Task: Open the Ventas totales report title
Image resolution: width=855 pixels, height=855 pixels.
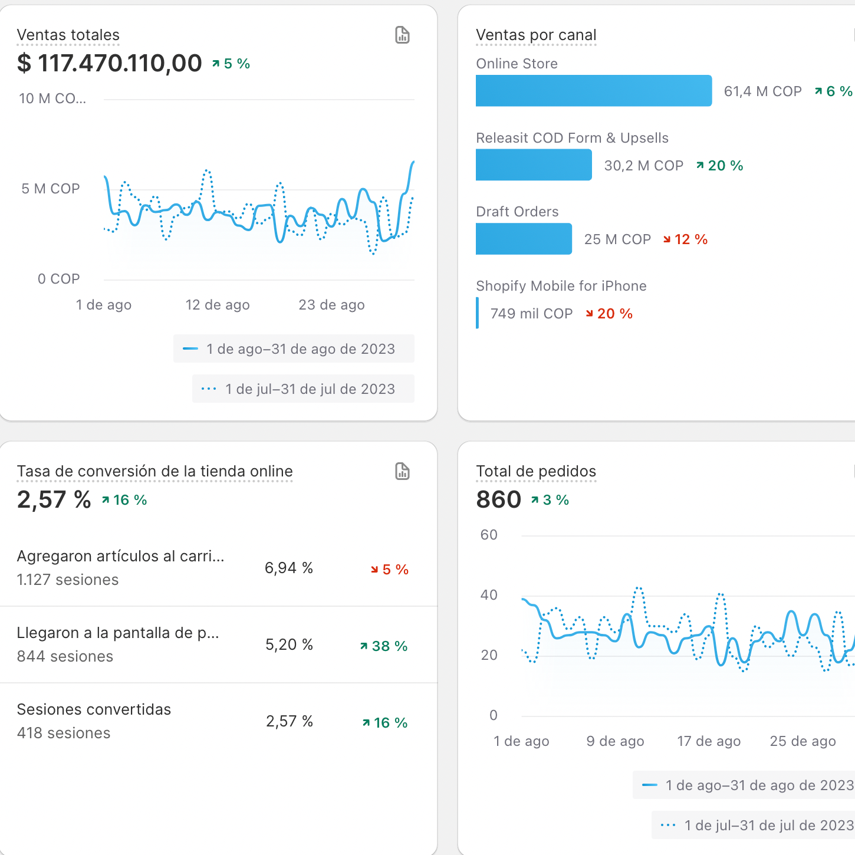Action: click(x=68, y=35)
